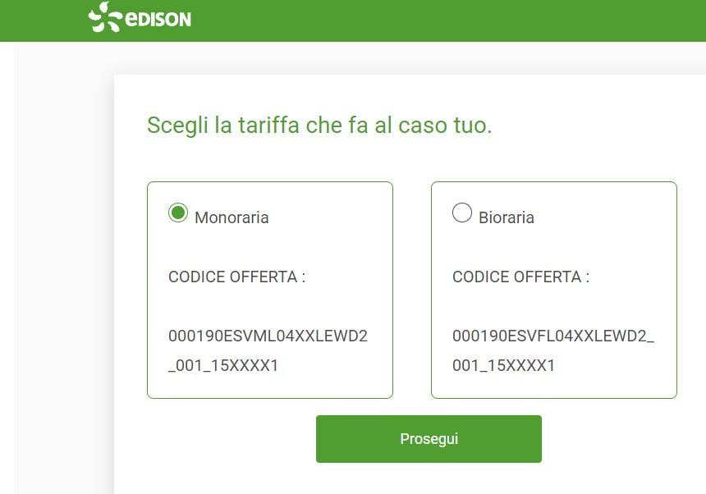Click the Edison leaf logo icon
Viewport: 706px width, 494px height.
[x=103, y=17]
